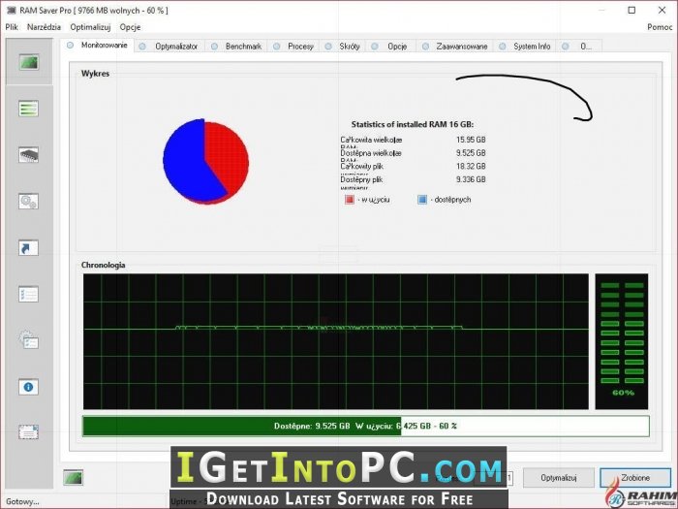Image resolution: width=678 pixels, height=509 pixels.
Task: Click the Chronologia history graph
Action: (336, 341)
